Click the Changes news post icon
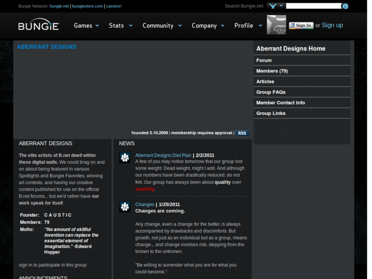The height and width of the screenshot is (279, 372). click(x=125, y=206)
